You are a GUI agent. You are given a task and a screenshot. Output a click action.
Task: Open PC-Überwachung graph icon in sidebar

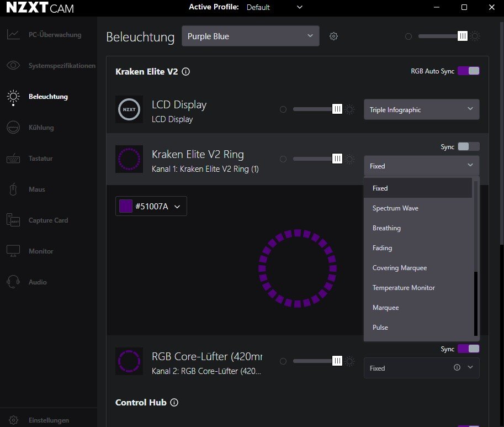coord(13,34)
